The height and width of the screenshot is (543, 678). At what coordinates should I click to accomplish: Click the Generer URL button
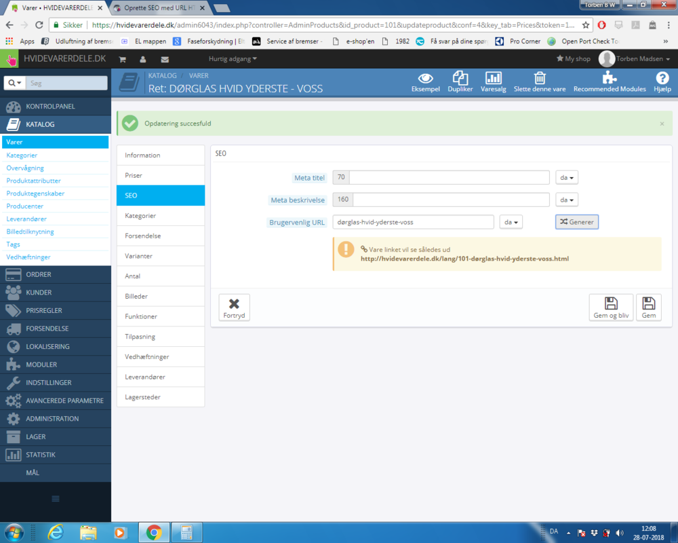pos(577,222)
